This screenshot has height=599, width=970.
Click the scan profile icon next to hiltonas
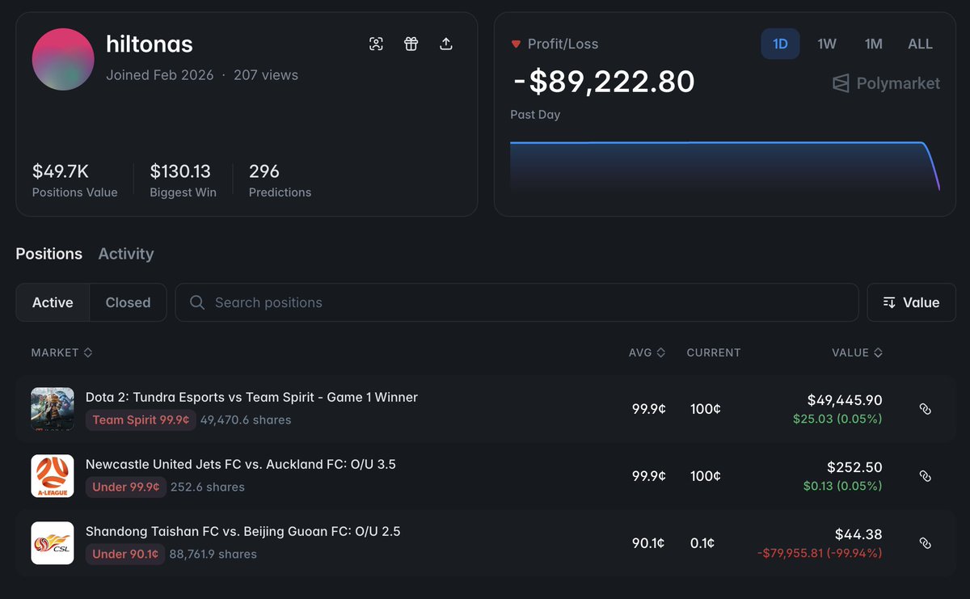point(376,44)
